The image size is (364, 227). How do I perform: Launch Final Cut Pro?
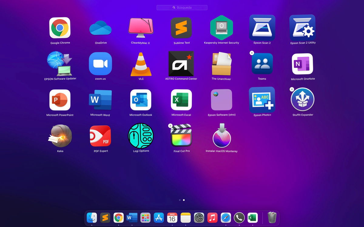[181, 136]
